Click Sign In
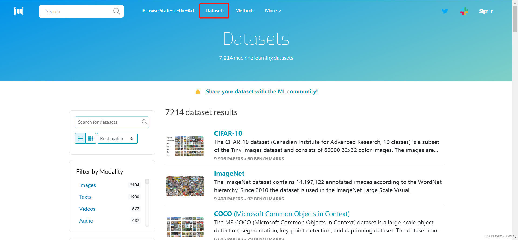 [486, 11]
